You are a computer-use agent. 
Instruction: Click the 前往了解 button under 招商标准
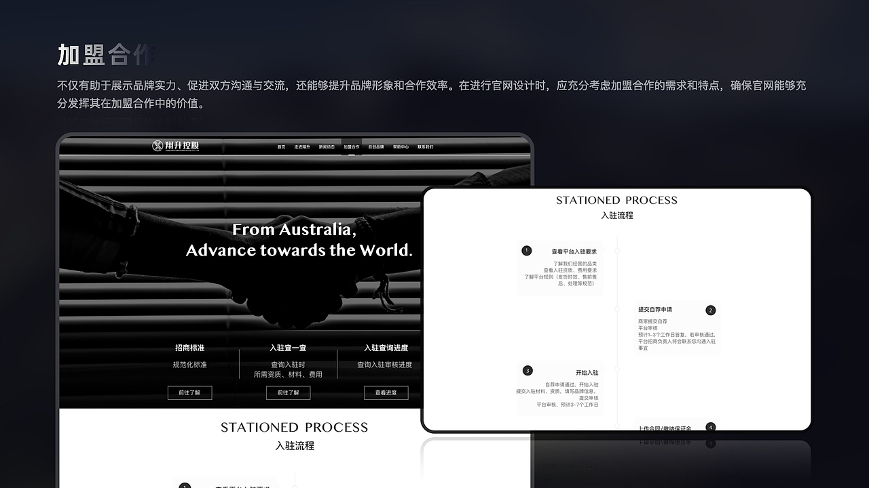pos(190,392)
